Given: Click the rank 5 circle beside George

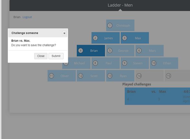Looking at the screenshot, I should click(x=110, y=51).
